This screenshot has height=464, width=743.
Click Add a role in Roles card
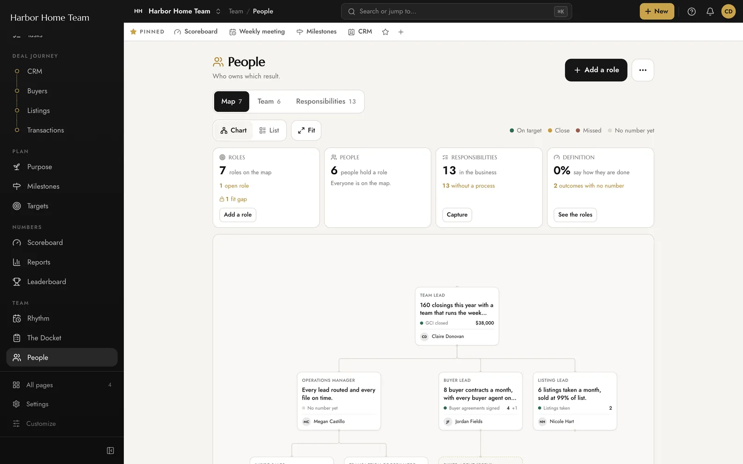[238, 215]
